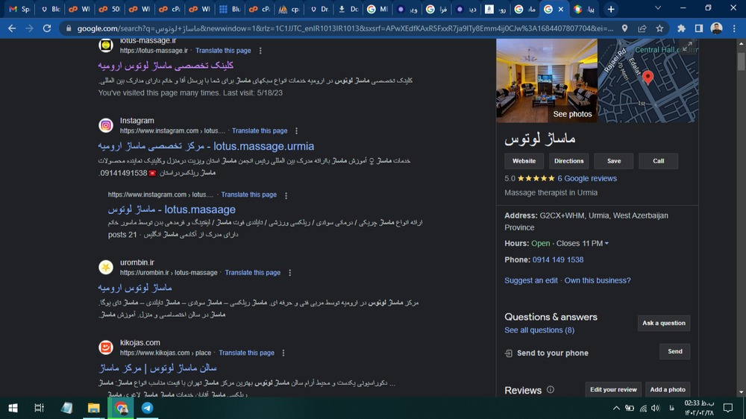Click the Website button

[x=524, y=161]
